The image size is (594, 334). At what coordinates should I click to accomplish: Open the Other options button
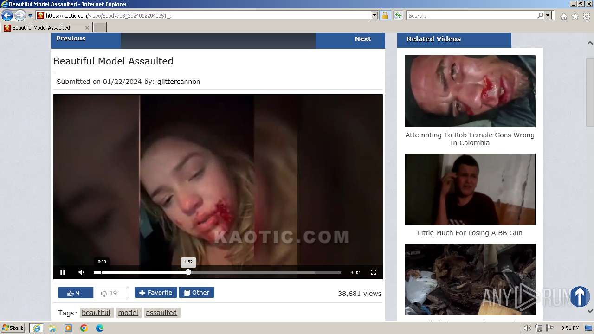[196, 293]
